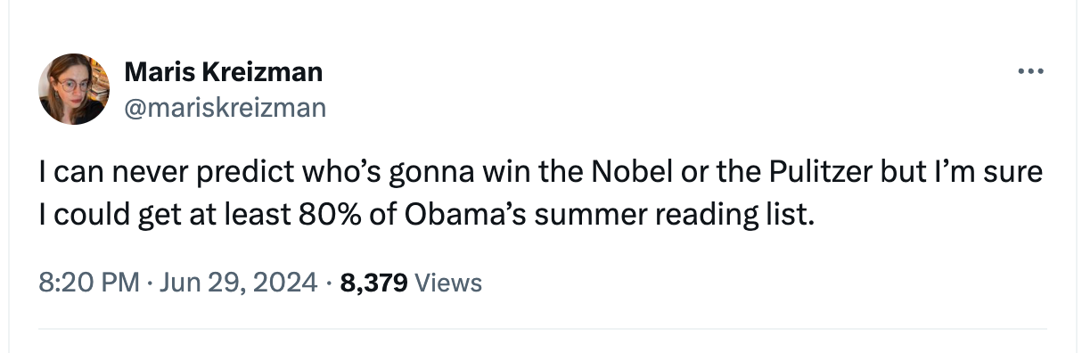Open the three-dot more options menu

(x=1029, y=72)
